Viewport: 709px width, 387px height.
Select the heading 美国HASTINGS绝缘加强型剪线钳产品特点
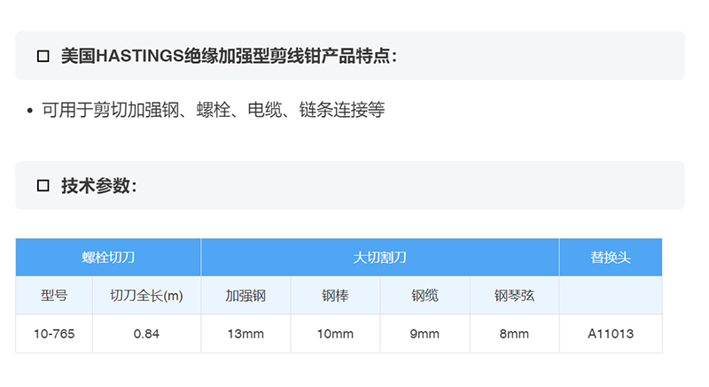tap(229, 56)
